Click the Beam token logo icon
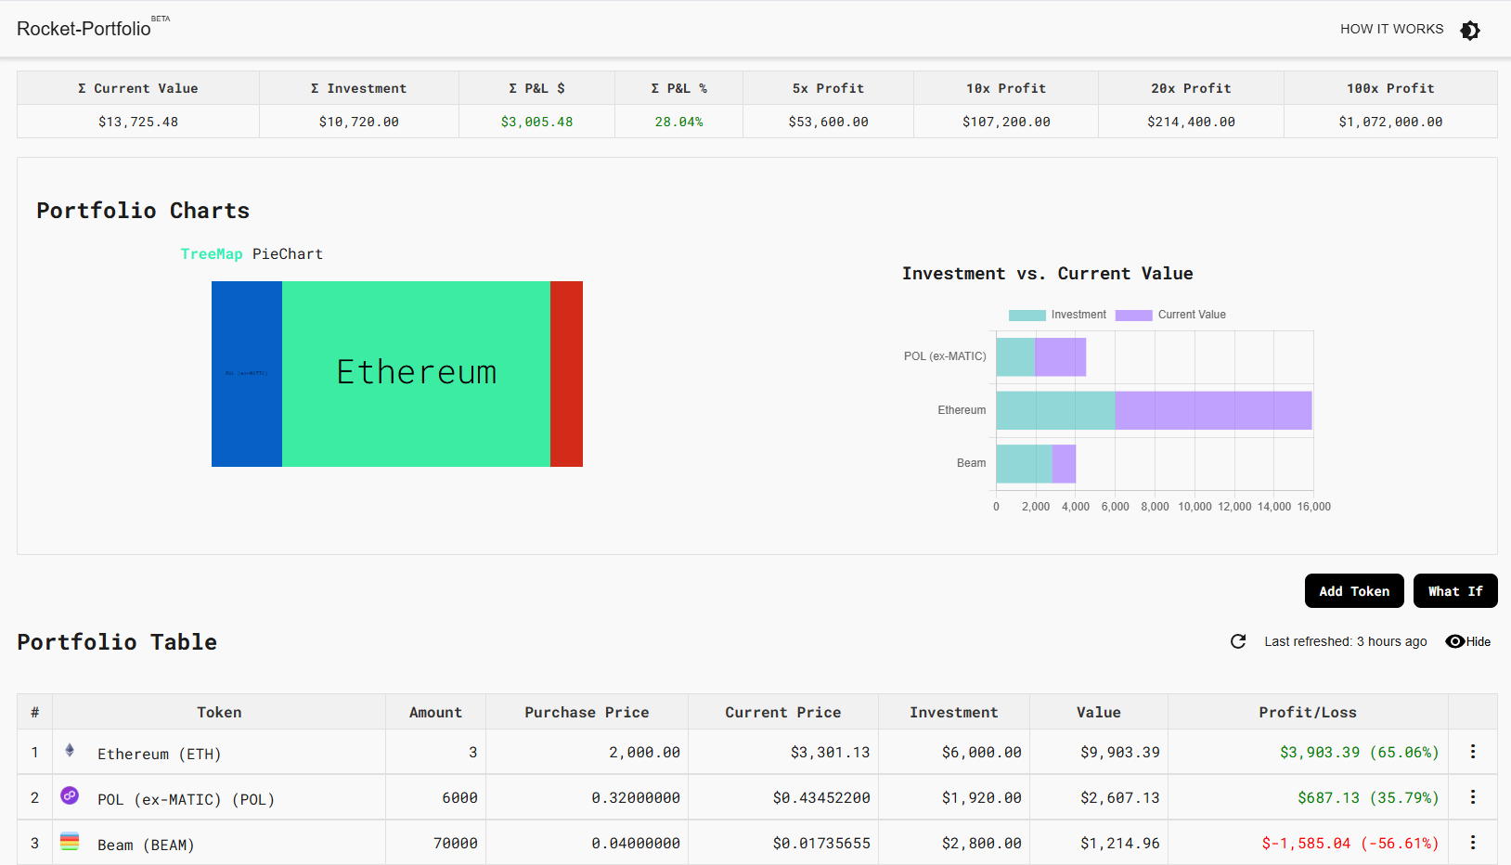Screen dimensions: 1511x865 click(x=70, y=841)
